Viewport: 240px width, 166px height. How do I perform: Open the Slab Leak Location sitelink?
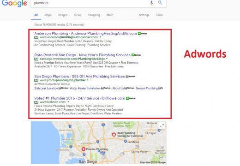46,89
